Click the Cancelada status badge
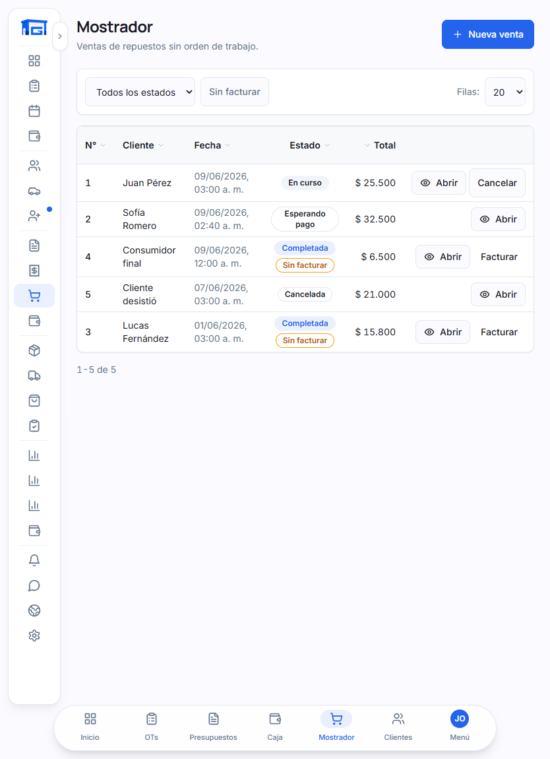 305,294
